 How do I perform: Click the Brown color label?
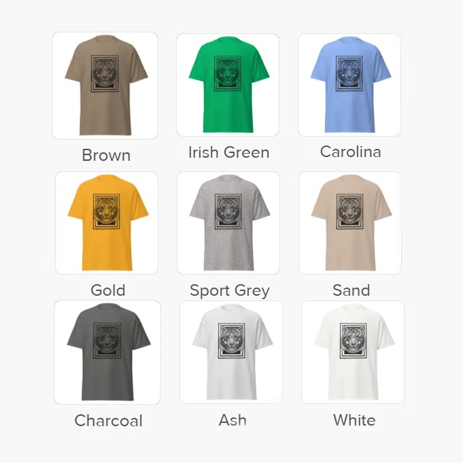[x=106, y=155]
